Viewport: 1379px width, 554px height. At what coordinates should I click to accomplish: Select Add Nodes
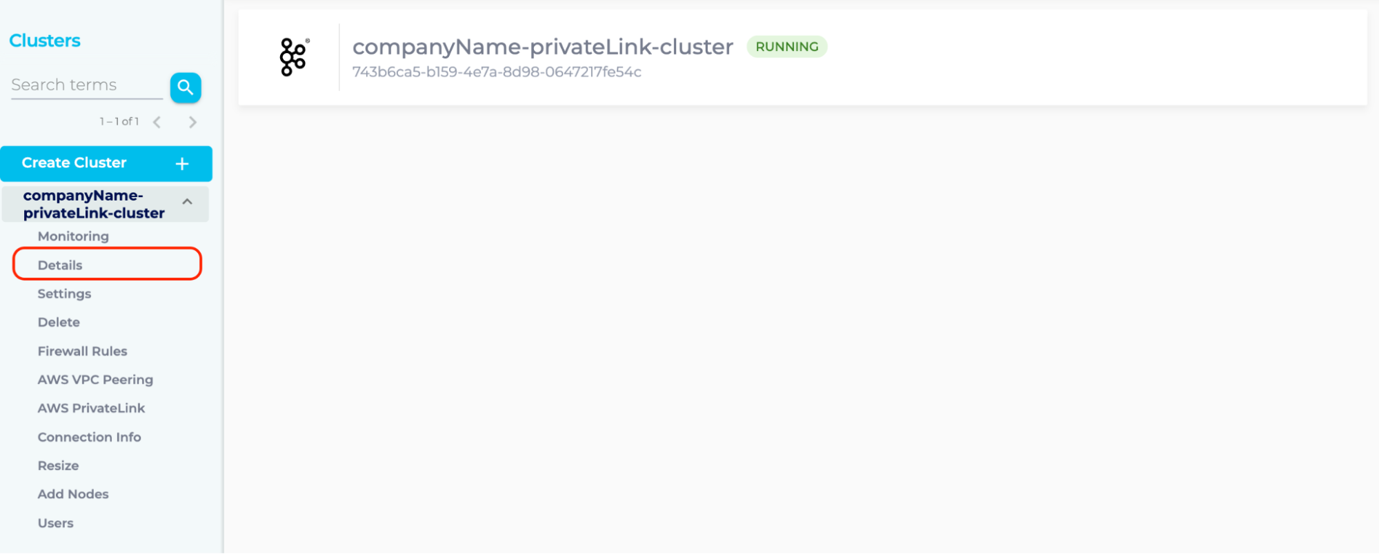click(x=73, y=494)
